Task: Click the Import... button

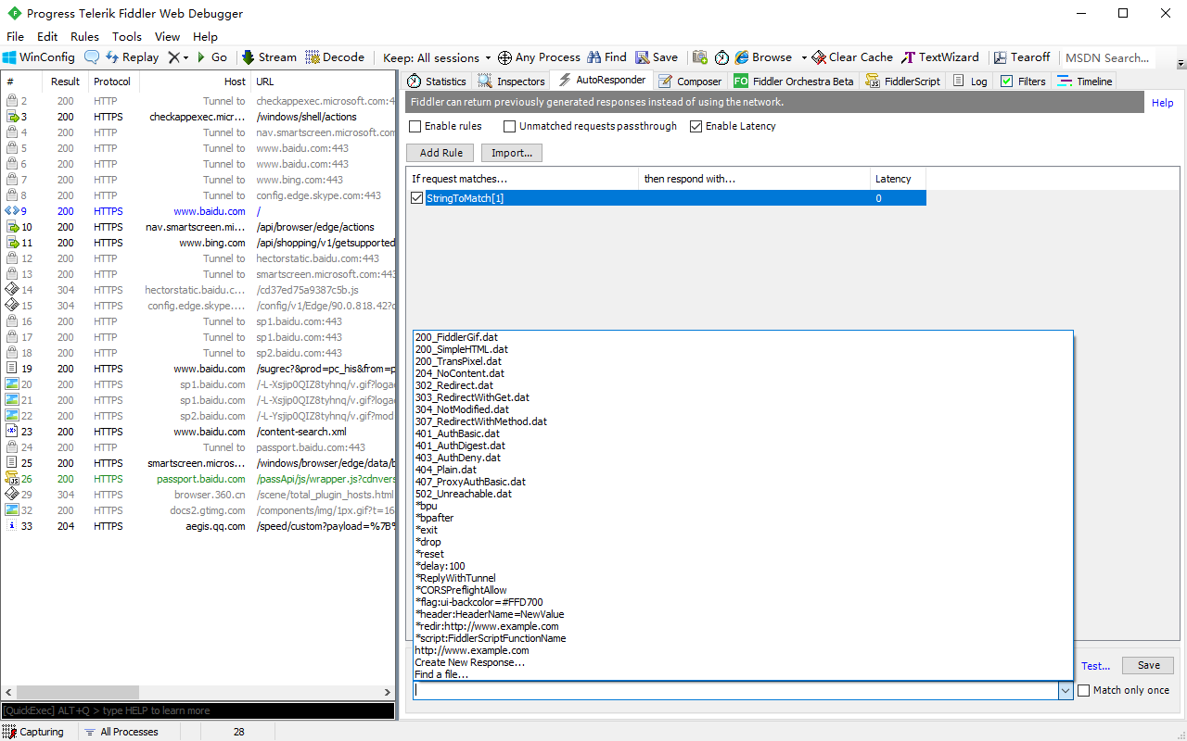Action: (x=512, y=153)
